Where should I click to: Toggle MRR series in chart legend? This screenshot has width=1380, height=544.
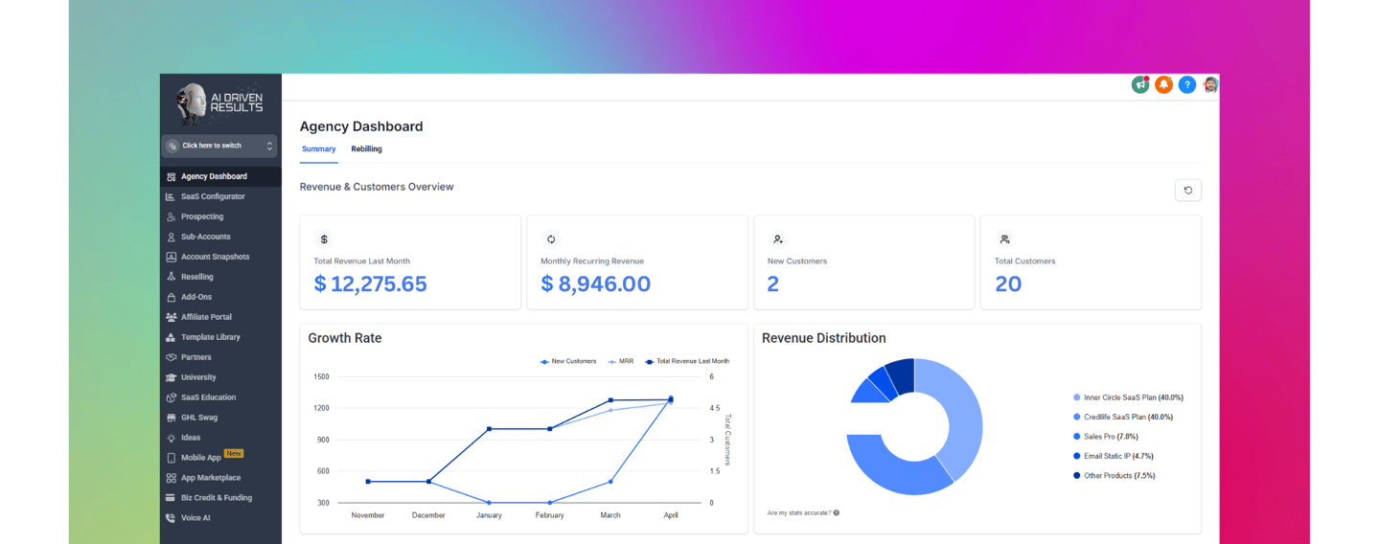coord(621,361)
